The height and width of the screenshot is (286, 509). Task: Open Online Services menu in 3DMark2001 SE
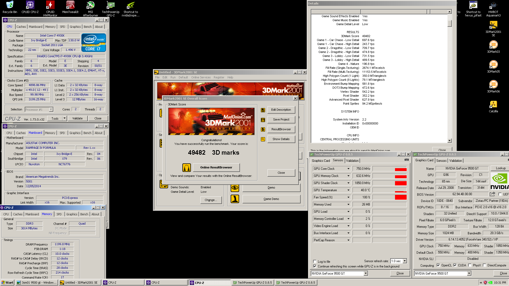tap(201, 77)
